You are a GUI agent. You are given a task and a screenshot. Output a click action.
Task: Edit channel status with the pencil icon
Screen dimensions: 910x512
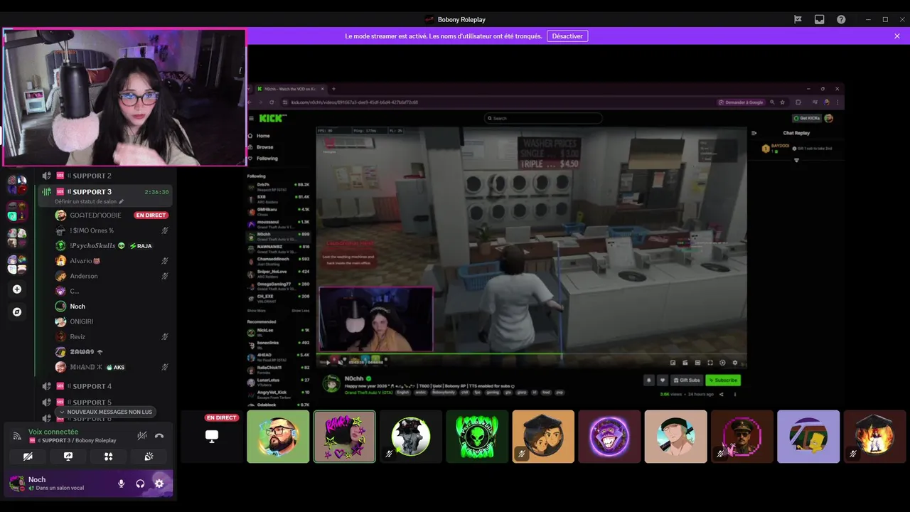coord(121,201)
